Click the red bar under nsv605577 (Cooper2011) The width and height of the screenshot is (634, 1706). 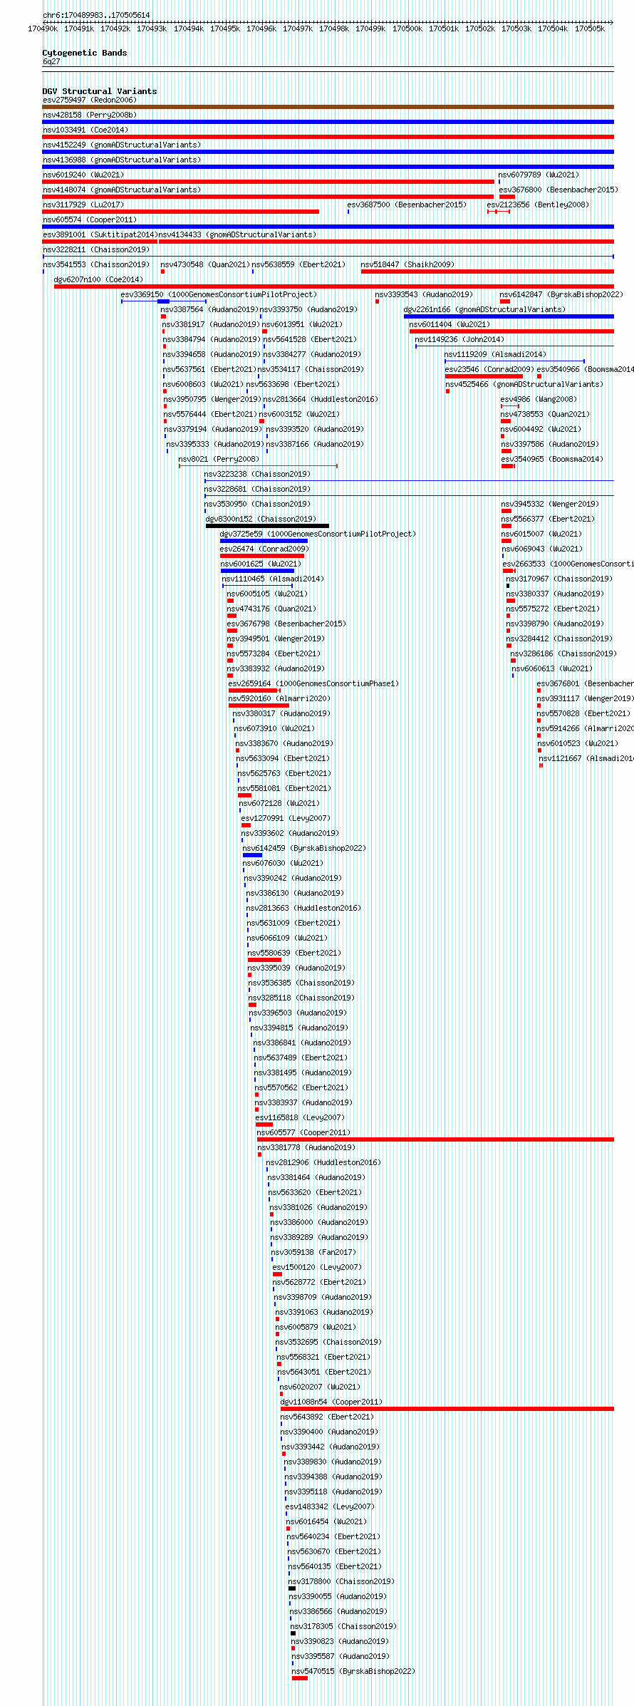click(435, 1139)
